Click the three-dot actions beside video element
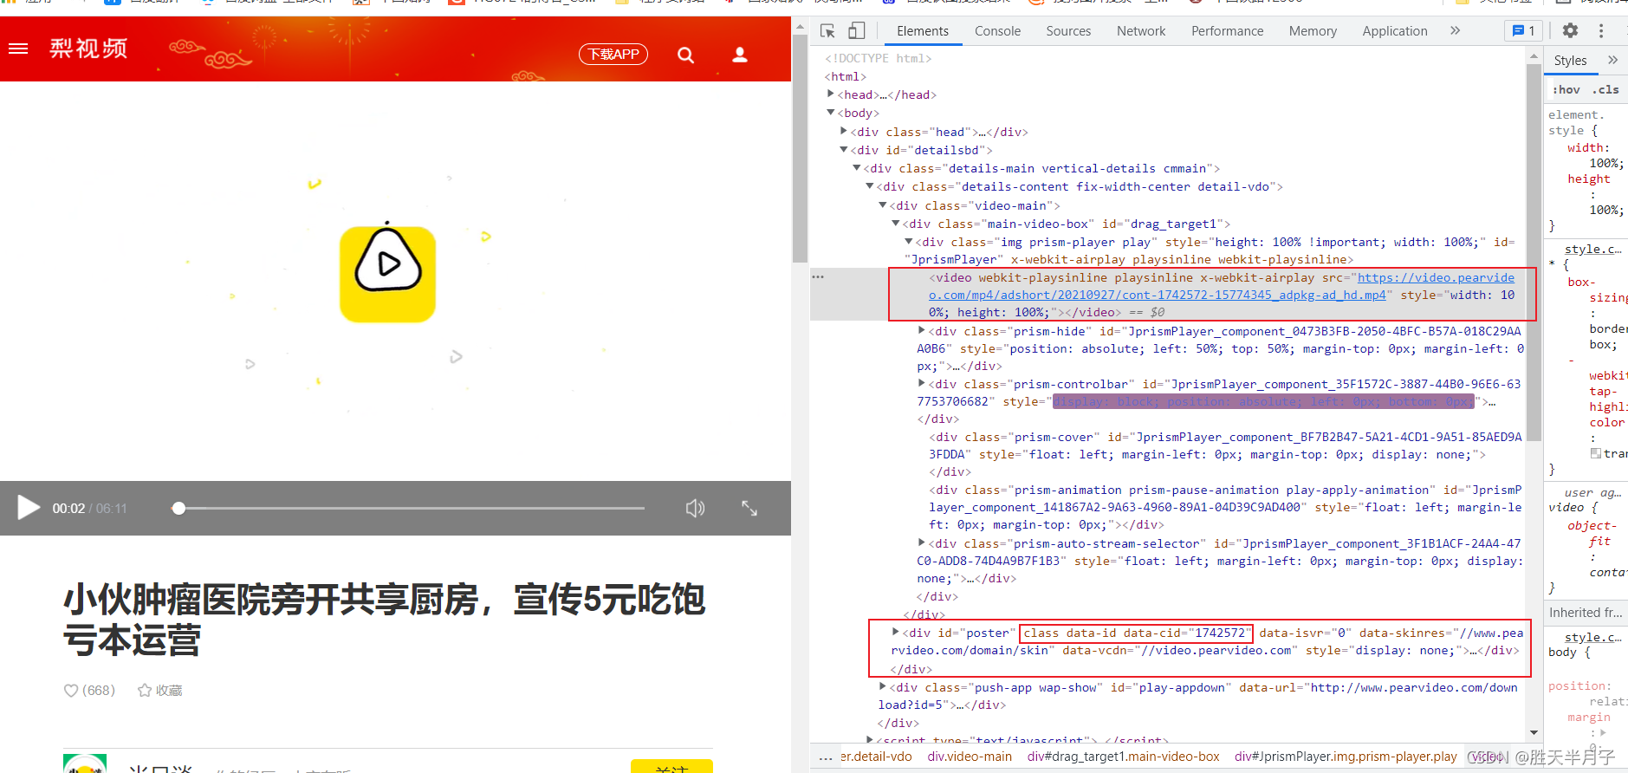 818,277
